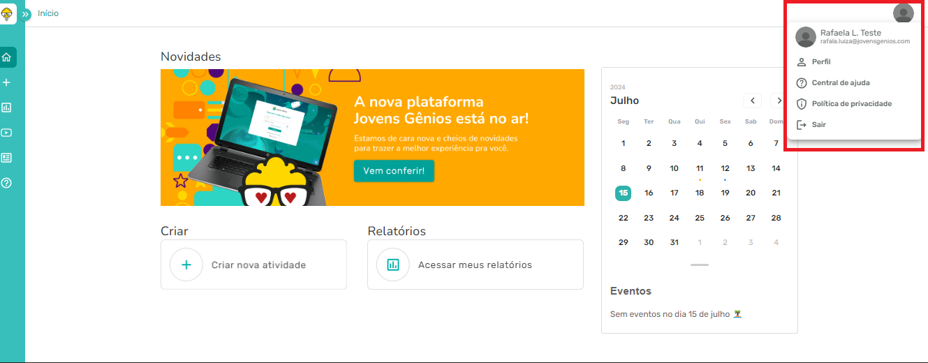Click the Jovens Gênios logo icon

(8, 12)
